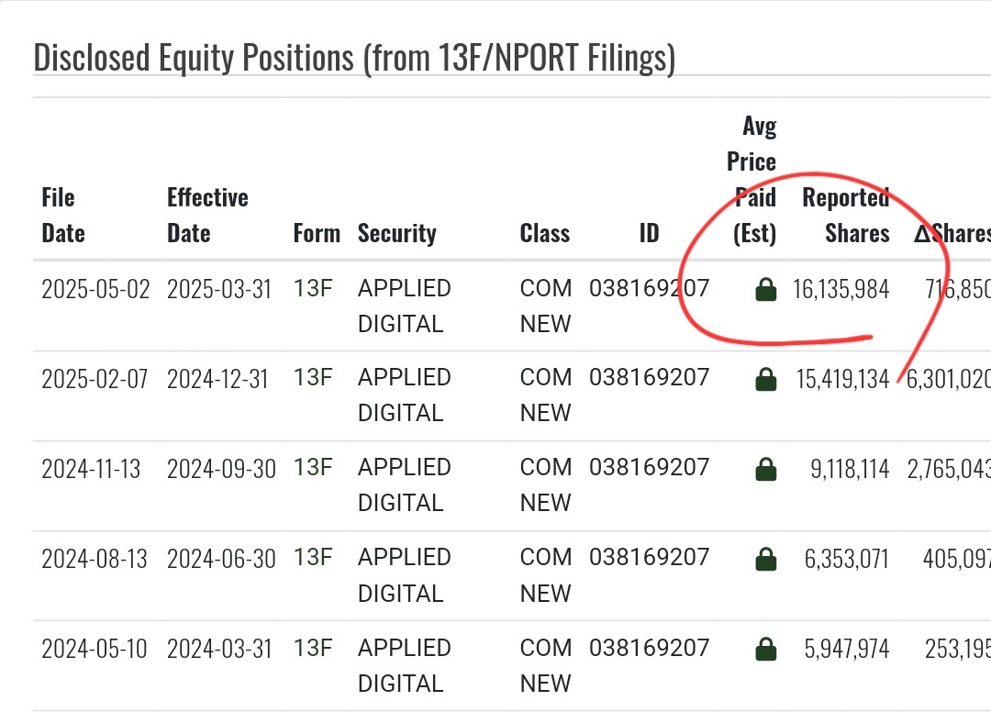Open 13F form link for 2024-09-30 effective date
The image size is (991, 712).
(313, 468)
